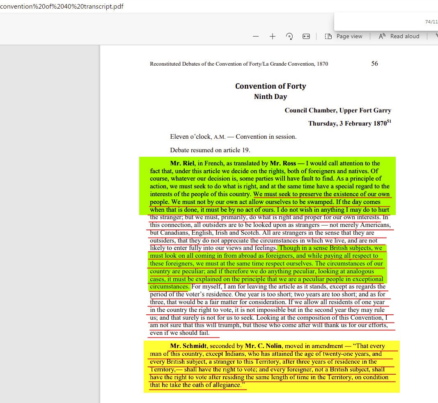Click 'Debate resumed on article 19.'
Image resolution: width=438 pixels, height=403 pixels.
210,150
